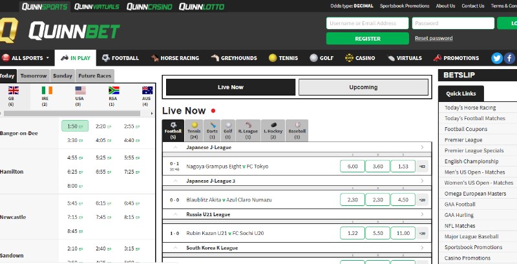517x264 pixels.
Task: Collapse the Russia U21 League section
Action: tap(175, 214)
